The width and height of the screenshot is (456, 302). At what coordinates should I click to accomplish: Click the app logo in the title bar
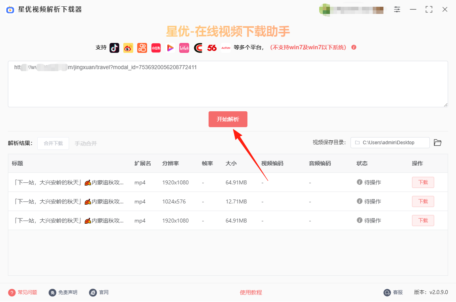(x=10, y=10)
